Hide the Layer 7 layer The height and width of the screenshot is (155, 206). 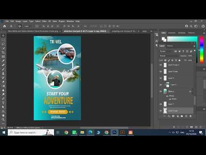click(161, 104)
